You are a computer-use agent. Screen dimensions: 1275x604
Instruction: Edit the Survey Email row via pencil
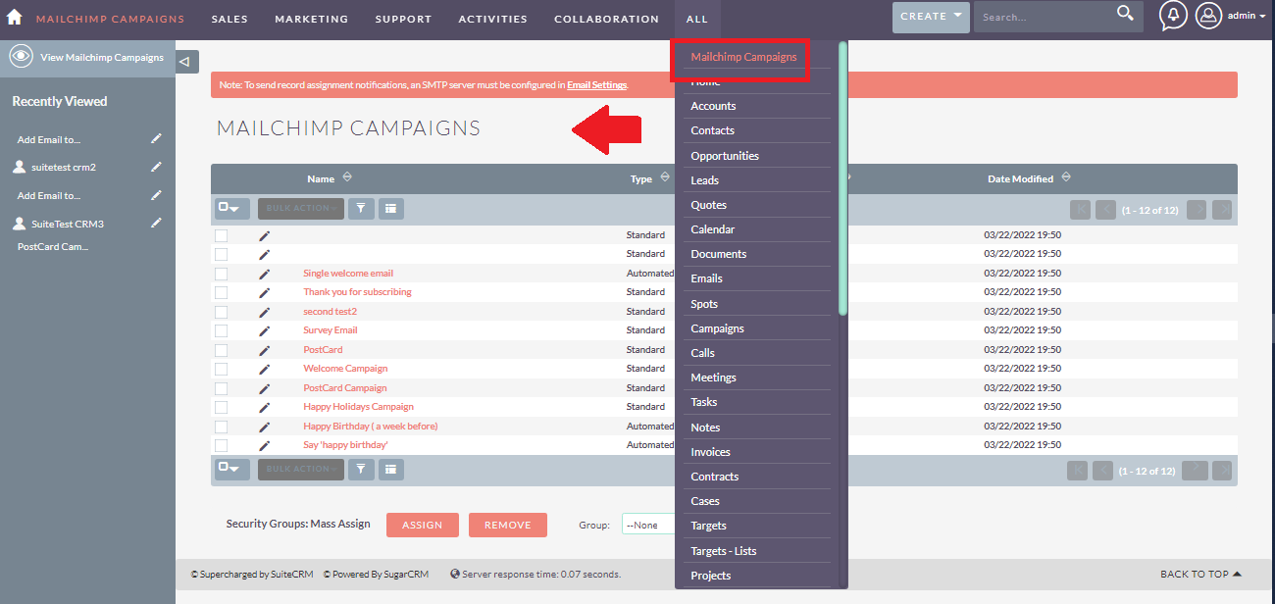click(x=264, y=330)
